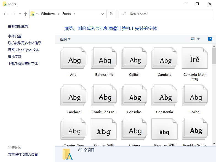Screen dimensions: 216x162
Task: Open 调整 ClearType 文本 link
Action: 24,50
